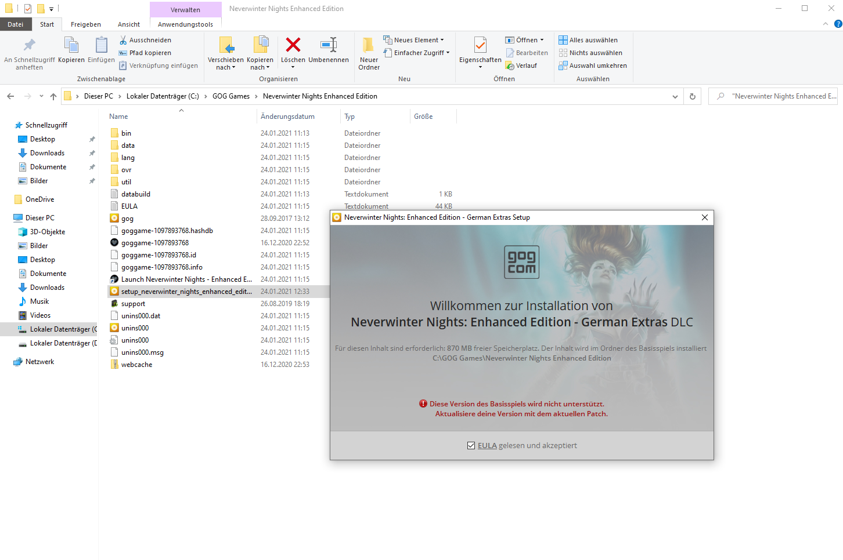Select the support folder entry
The image size is (843, 560).
tap(128, 304)
